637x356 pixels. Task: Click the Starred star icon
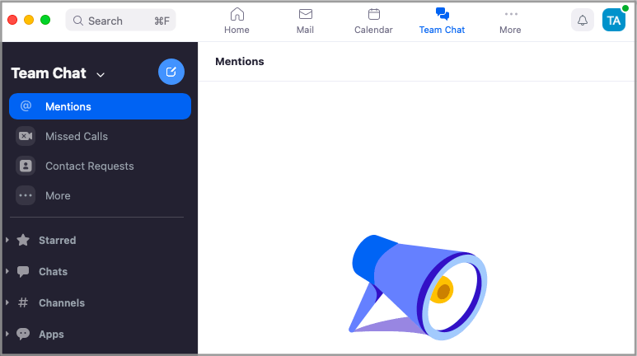click(23, 240)
